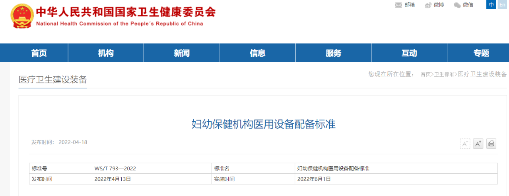This screenshot has height=196, width=509.
Task: Click 医疗卫生建设装备 breadcrumb link
Action: pos(482,75)
